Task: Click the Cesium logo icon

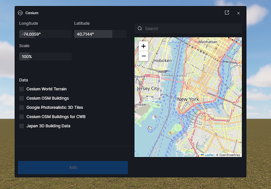Action: [20, 13]
